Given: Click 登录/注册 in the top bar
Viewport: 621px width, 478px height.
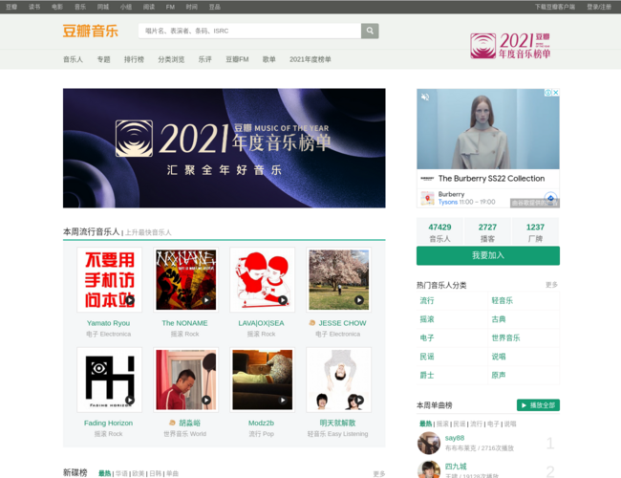Looking at the screenshot, I should point(599,6).
